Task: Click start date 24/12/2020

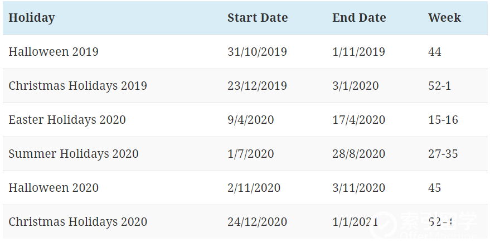Action: 257,222
